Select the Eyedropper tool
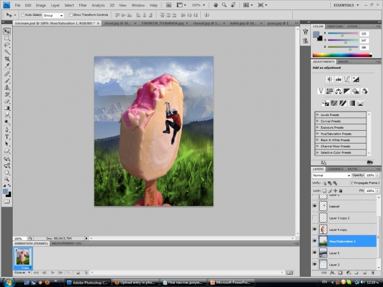Screen dimensions: 383x287 pyautogui.click(x=7, y=66)
